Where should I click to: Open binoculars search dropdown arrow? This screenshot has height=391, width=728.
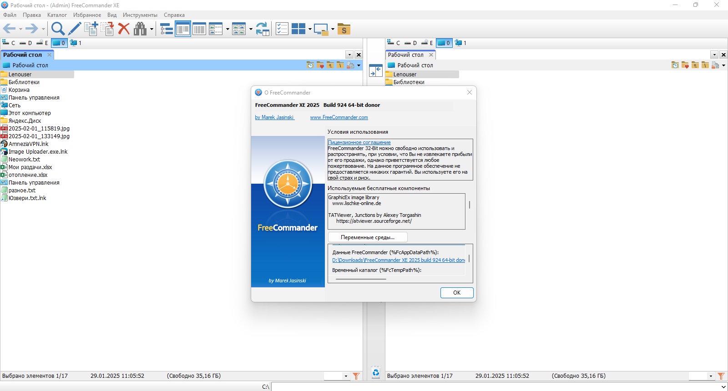coord(152,30)
